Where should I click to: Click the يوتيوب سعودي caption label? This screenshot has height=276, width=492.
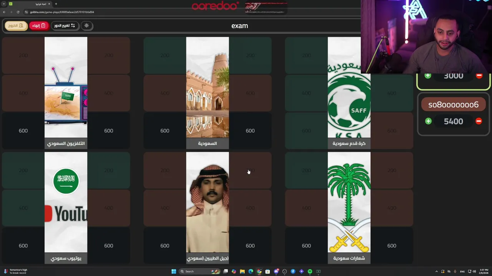(x=66, y=258)
